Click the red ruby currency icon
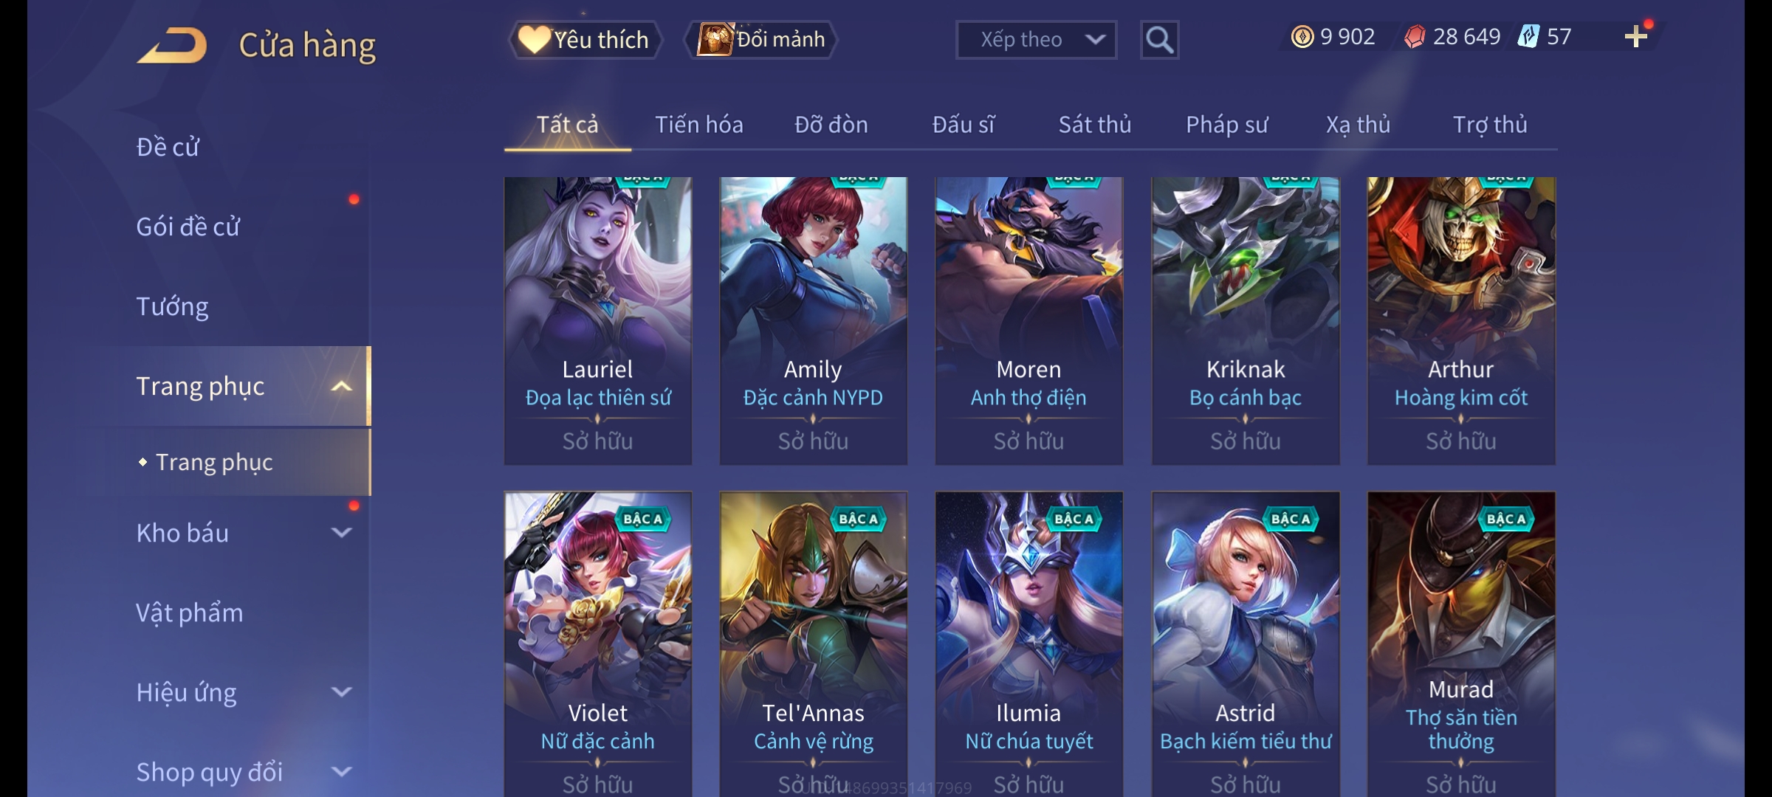1772x797 pixels. (1415, 37)
